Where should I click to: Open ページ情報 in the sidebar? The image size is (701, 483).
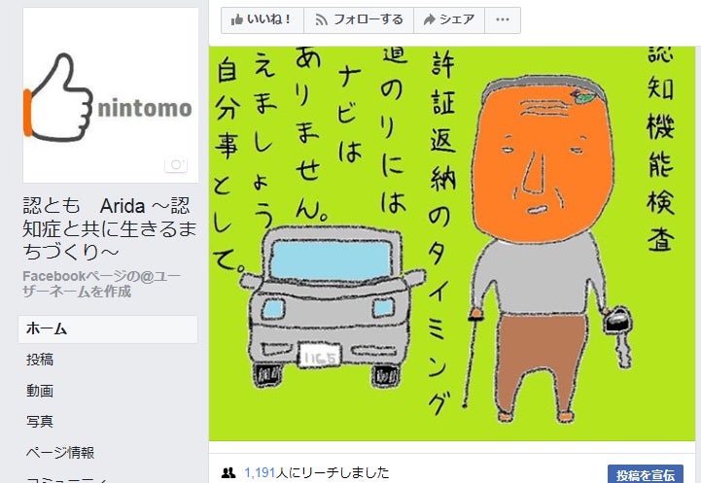coord(60,453)
